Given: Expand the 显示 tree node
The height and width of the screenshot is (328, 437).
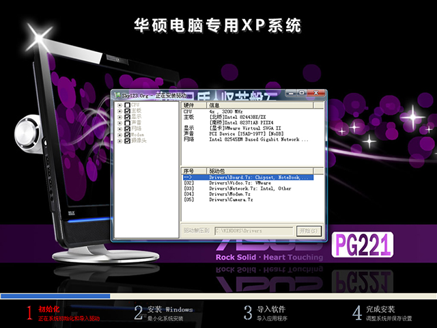Looking at the screenshot, I should (x=119, y=117).
